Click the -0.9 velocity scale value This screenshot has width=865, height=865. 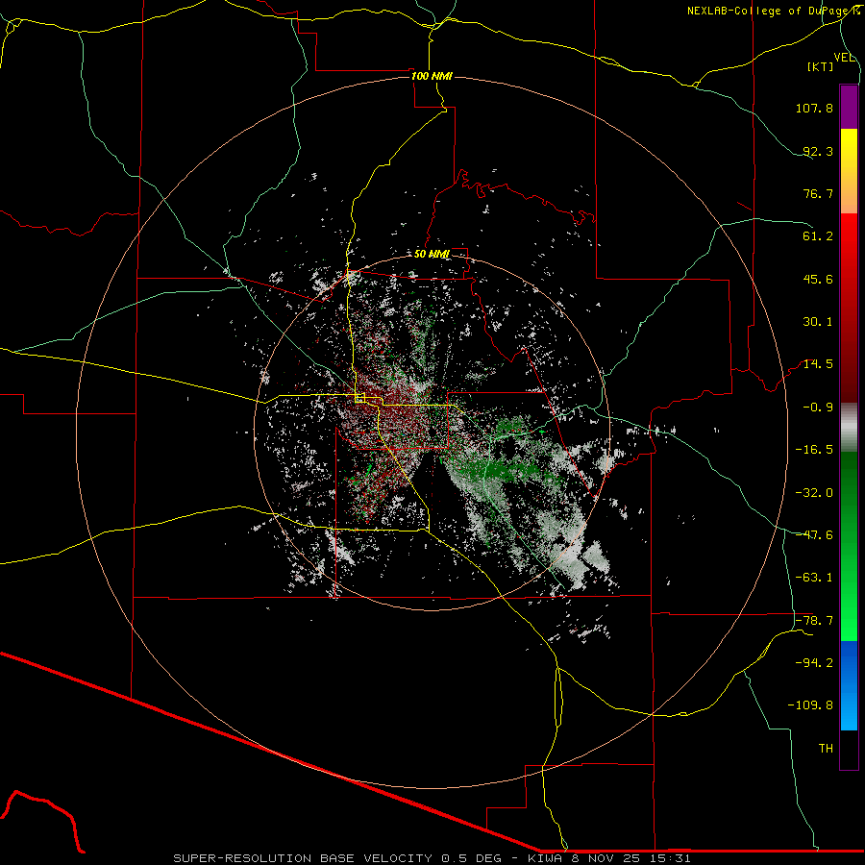click(818, 408)
